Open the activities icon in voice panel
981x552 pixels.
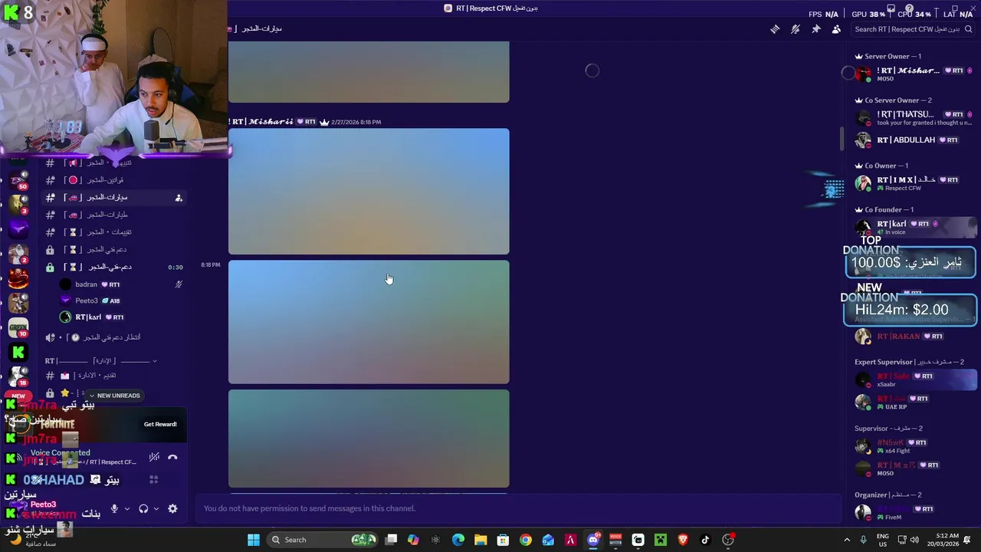click(x=154, y=480)
